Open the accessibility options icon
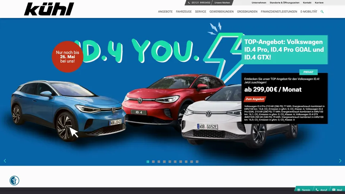The image size is (345, 194). point(14,181)
